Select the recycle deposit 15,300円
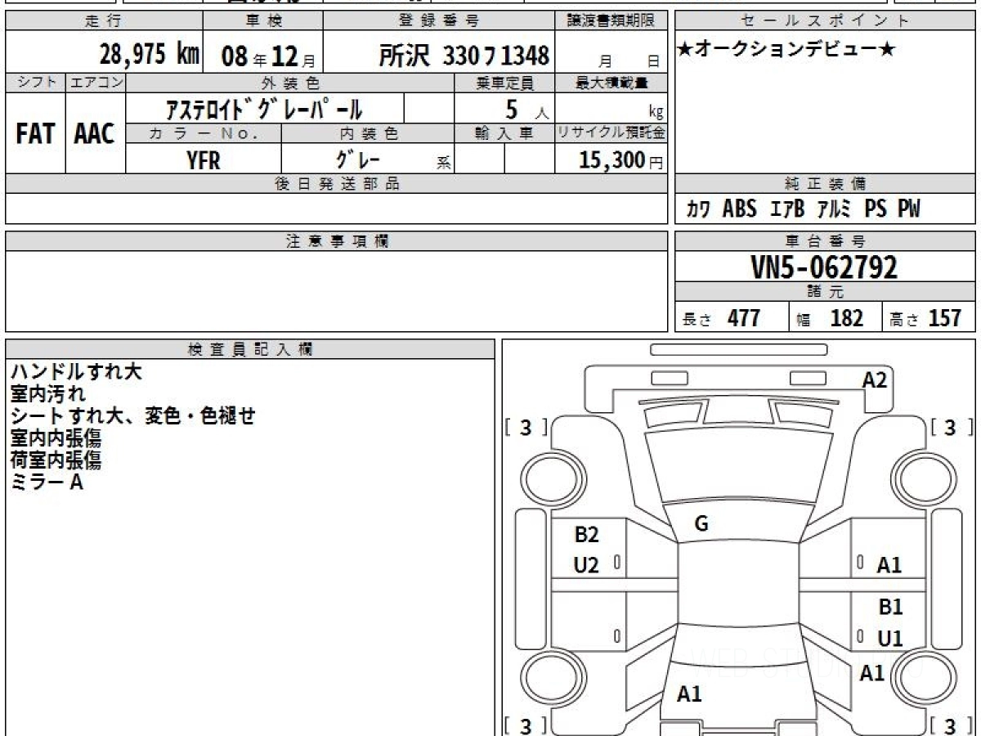The image size is (981, 736). click(x=620, y=160)
